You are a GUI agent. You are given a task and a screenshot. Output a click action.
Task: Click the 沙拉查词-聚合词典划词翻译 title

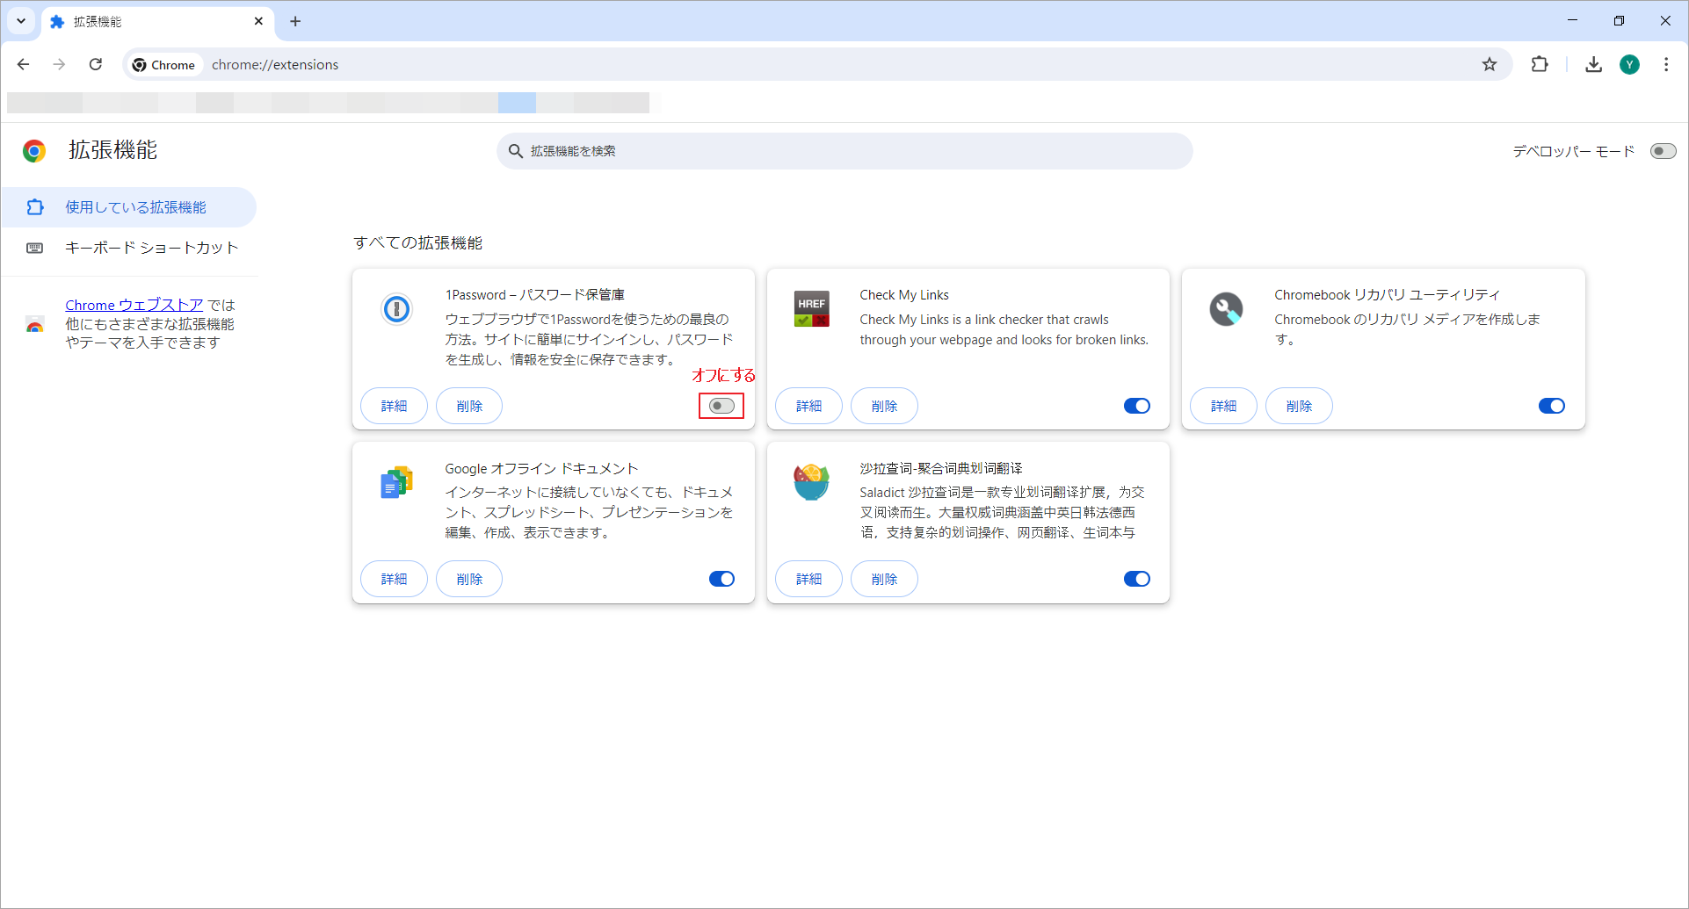point(941,468)
